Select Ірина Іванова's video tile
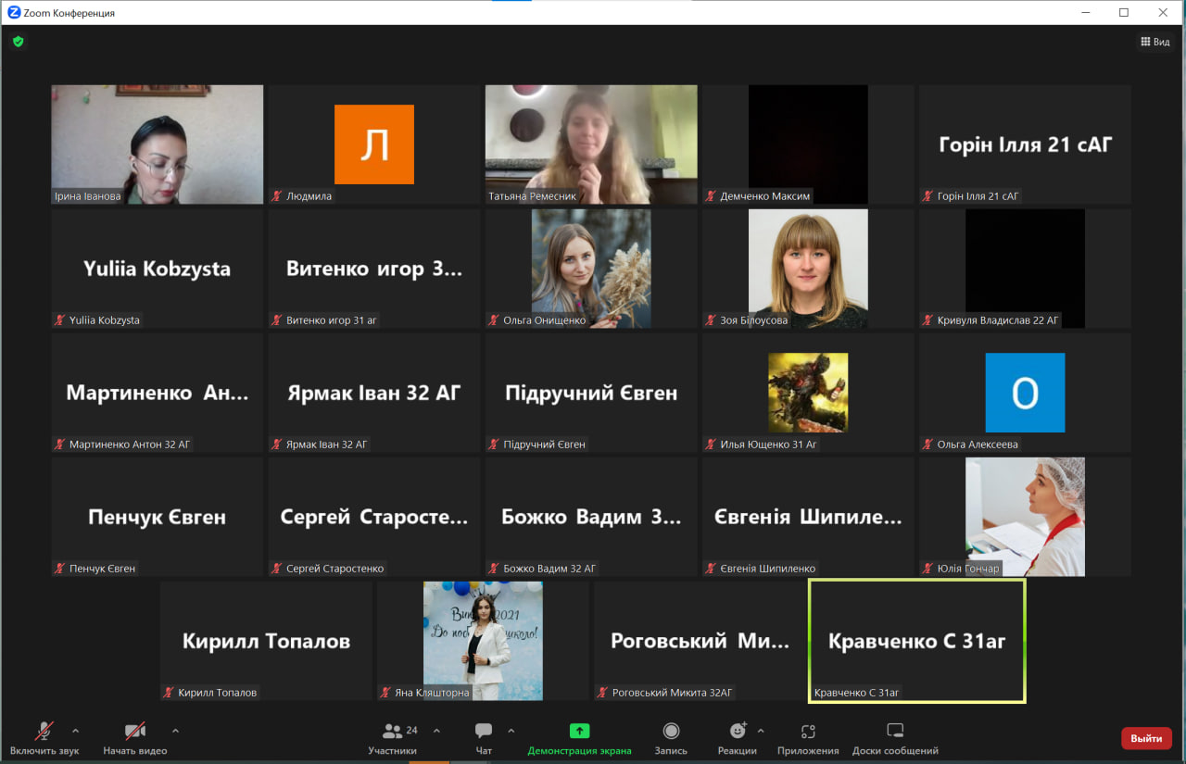1186x764 pixels. (158, 144)
